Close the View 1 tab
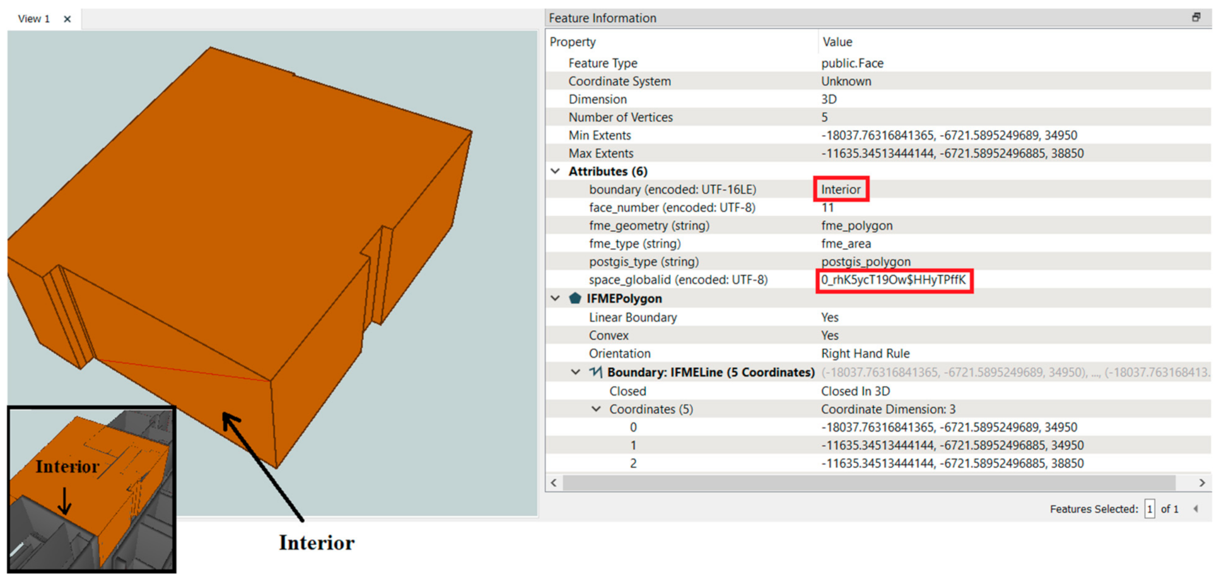1219x581 pixels. pyautogui.click(x=67, y=19)
